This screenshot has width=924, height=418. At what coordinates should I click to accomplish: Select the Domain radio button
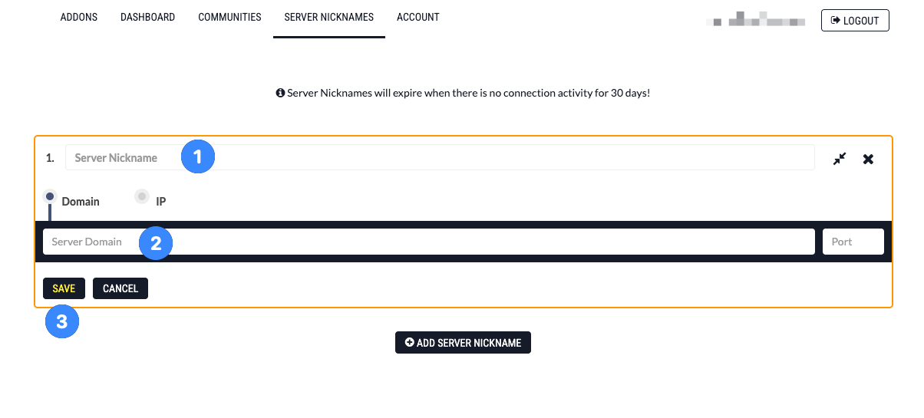[x=50, y=196]
